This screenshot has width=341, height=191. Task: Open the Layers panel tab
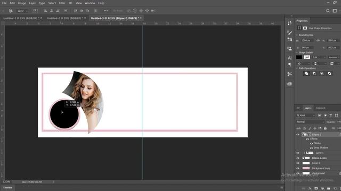click(x=308, y=108)
